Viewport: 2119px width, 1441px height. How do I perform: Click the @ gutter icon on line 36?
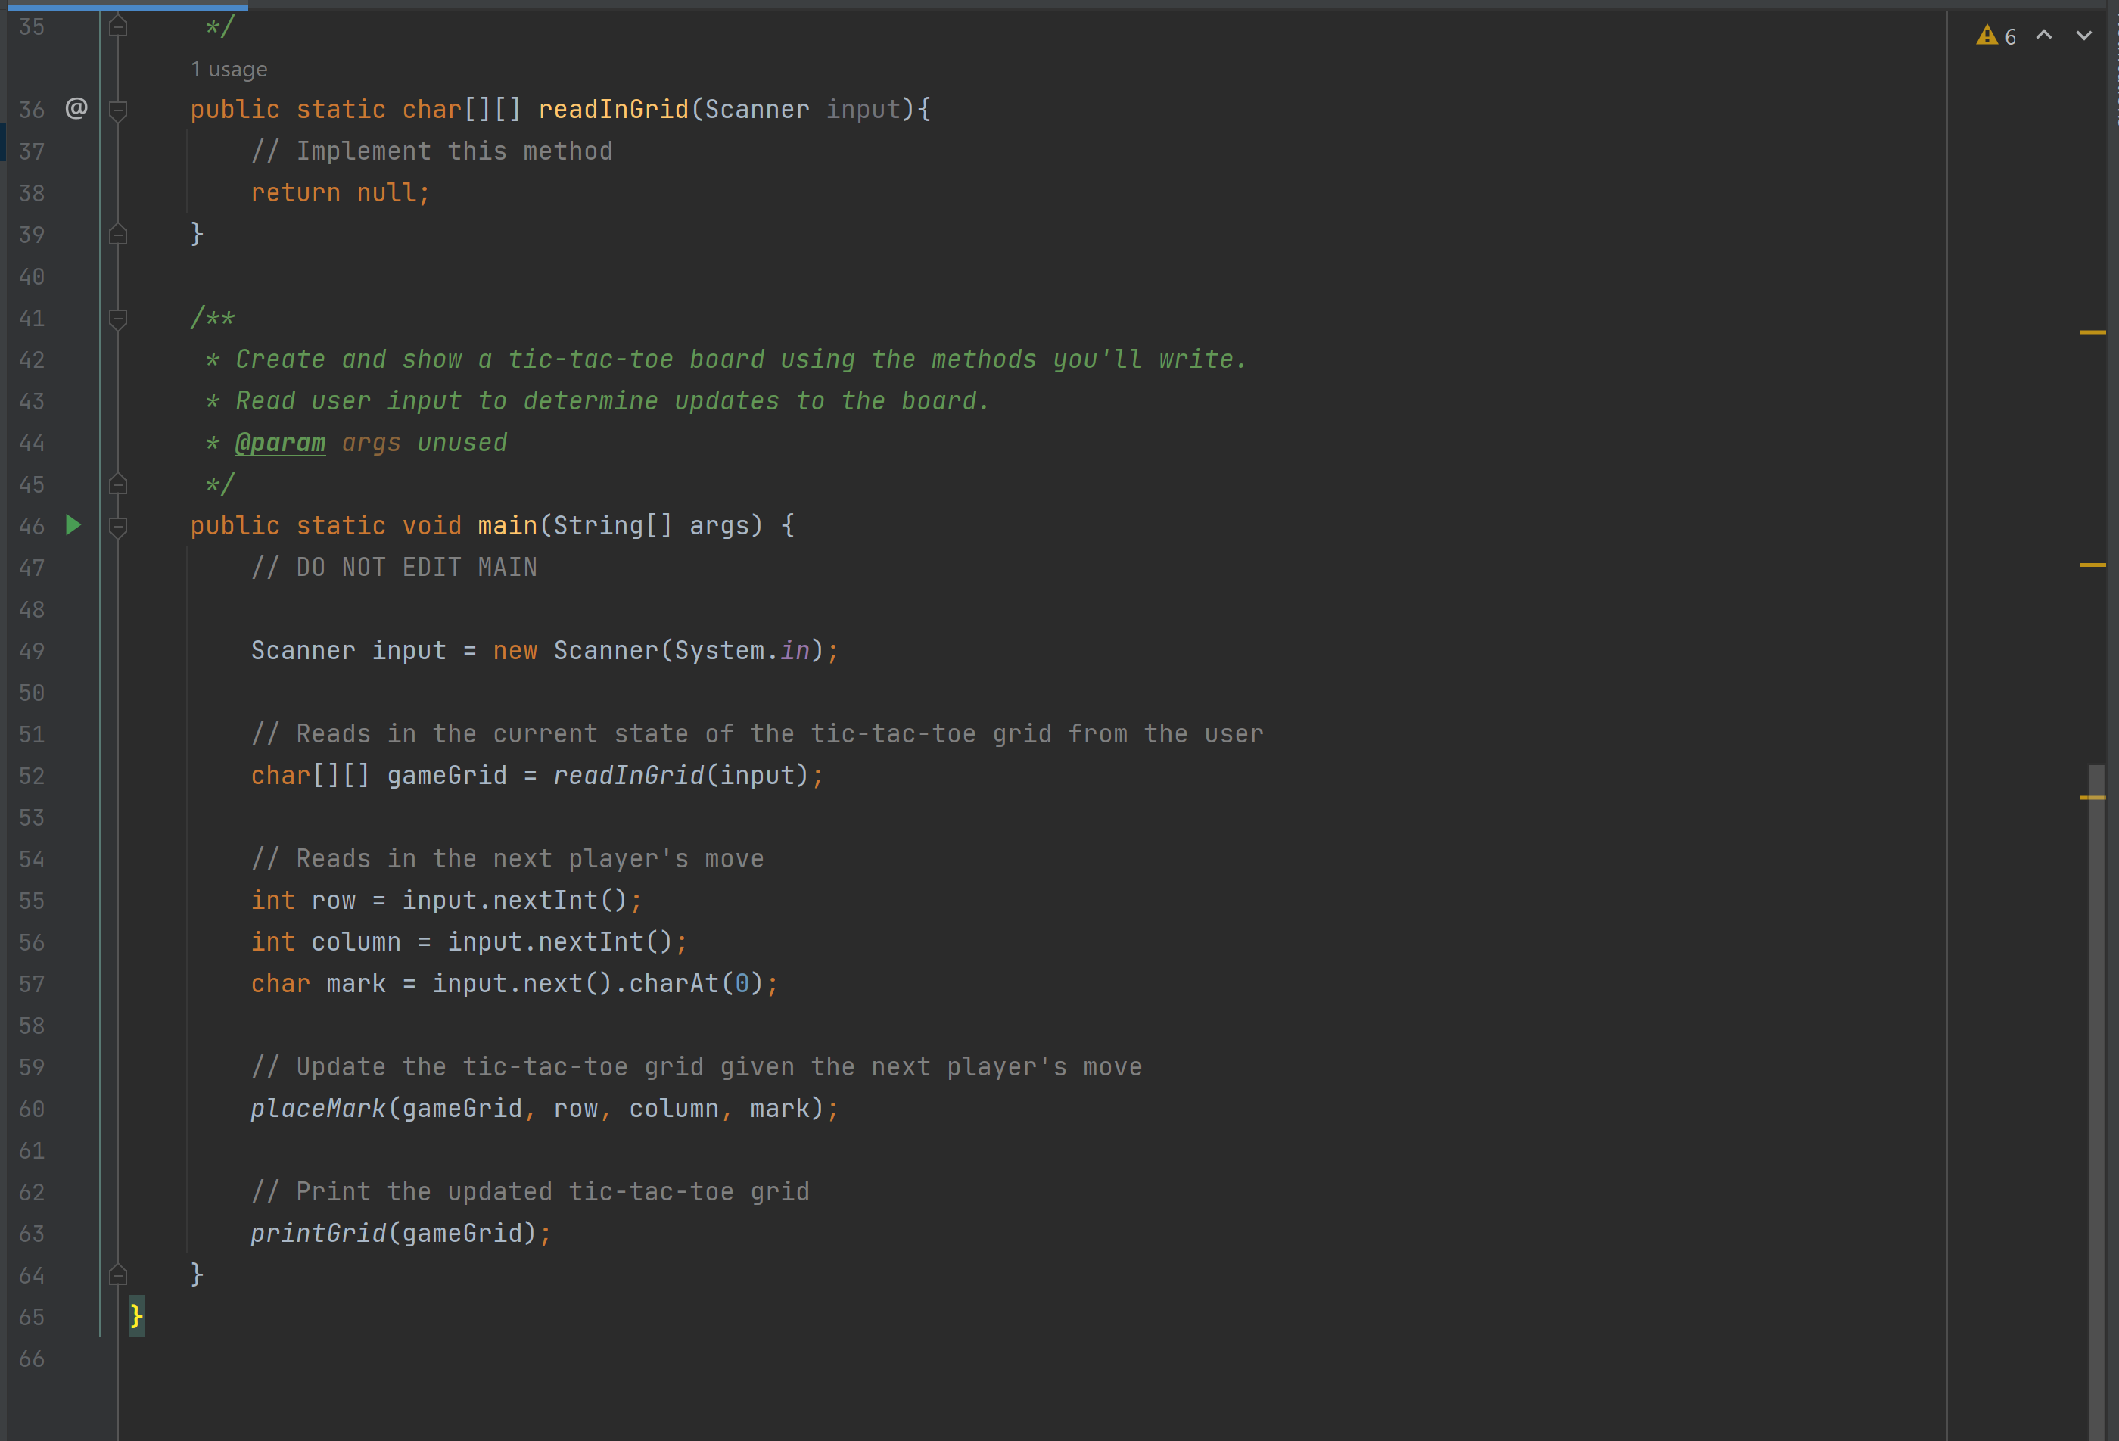76,108
